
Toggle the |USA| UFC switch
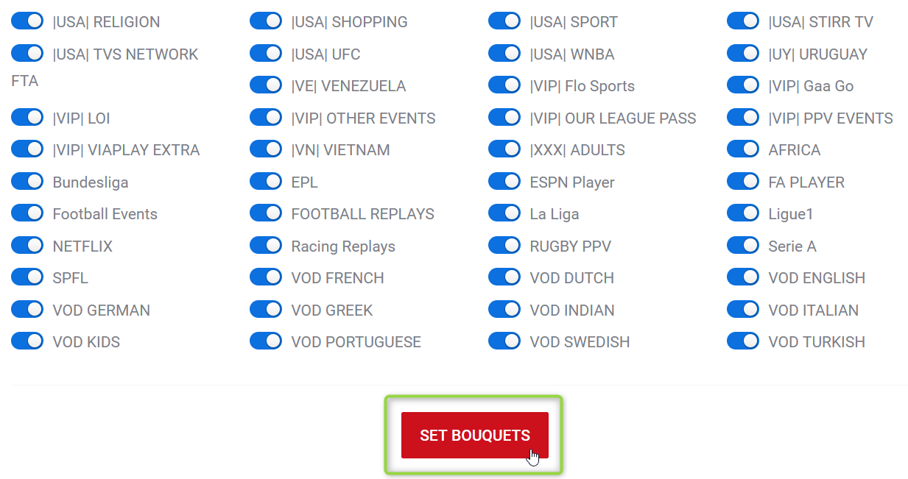pos(266,54)
